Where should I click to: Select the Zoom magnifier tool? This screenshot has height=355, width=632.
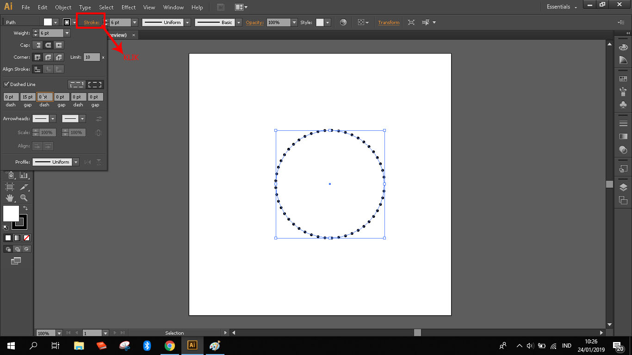pos(24,198)
